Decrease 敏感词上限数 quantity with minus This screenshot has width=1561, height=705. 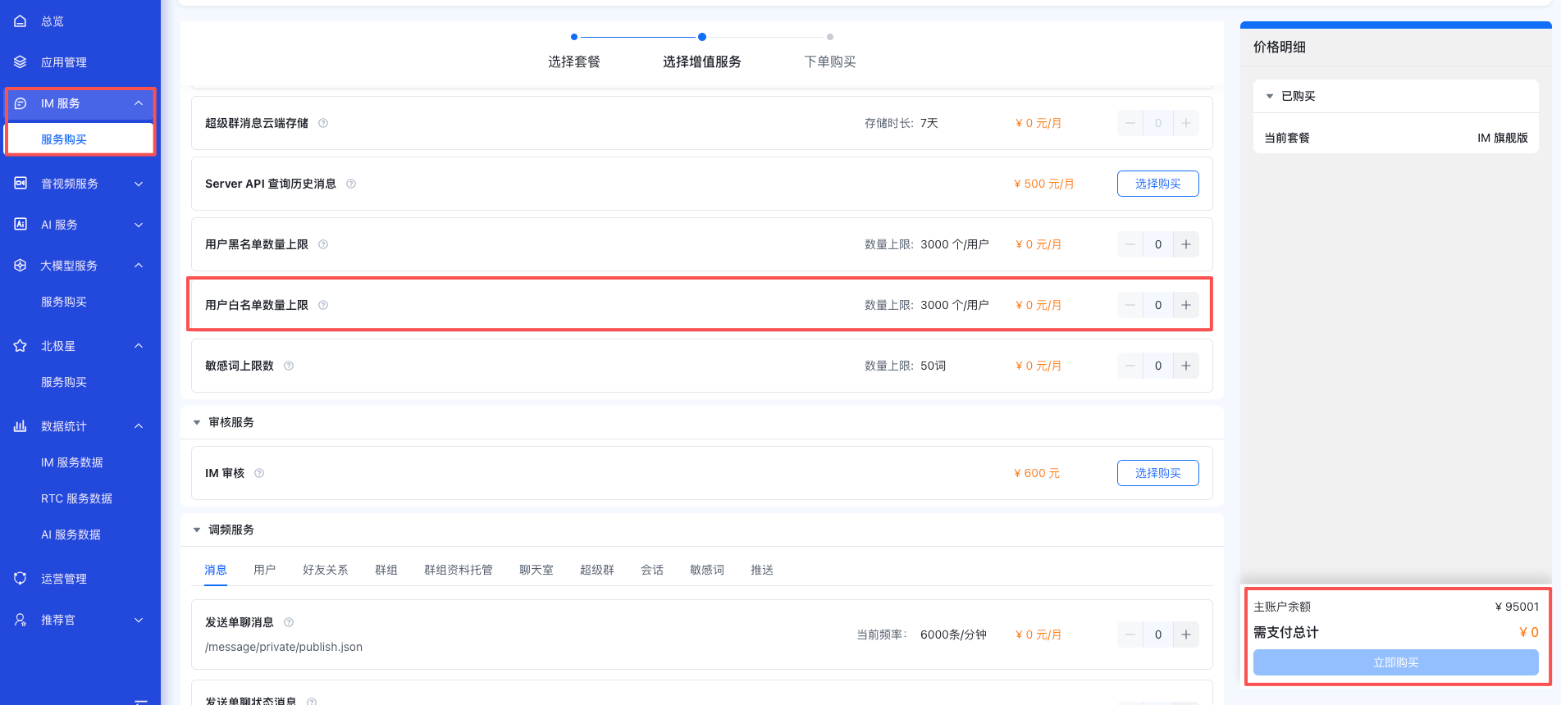1130,366
